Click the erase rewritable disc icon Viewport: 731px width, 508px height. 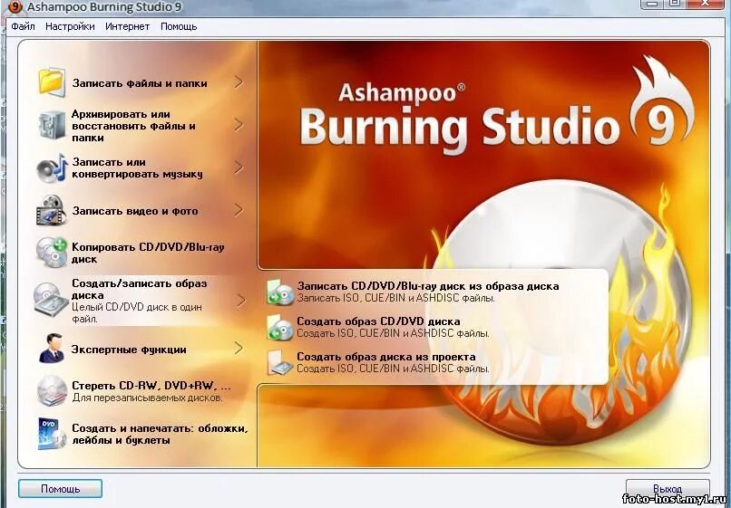pyautogui.click(x=52, y=391)
